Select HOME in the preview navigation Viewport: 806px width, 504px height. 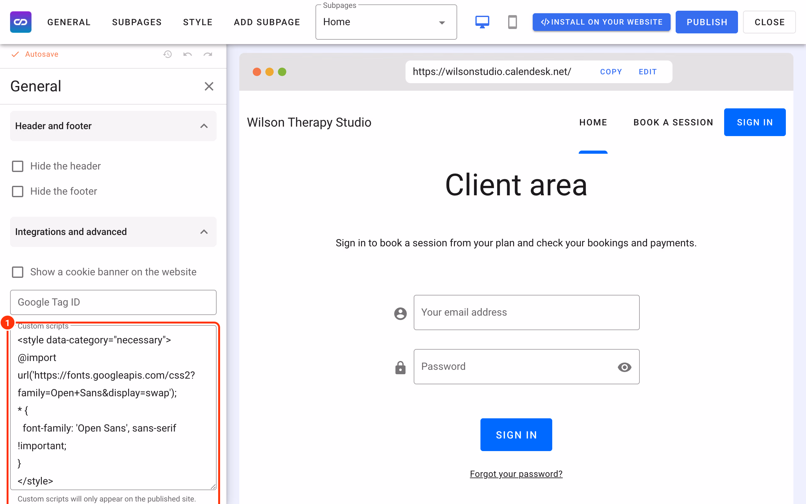point(593,122)
